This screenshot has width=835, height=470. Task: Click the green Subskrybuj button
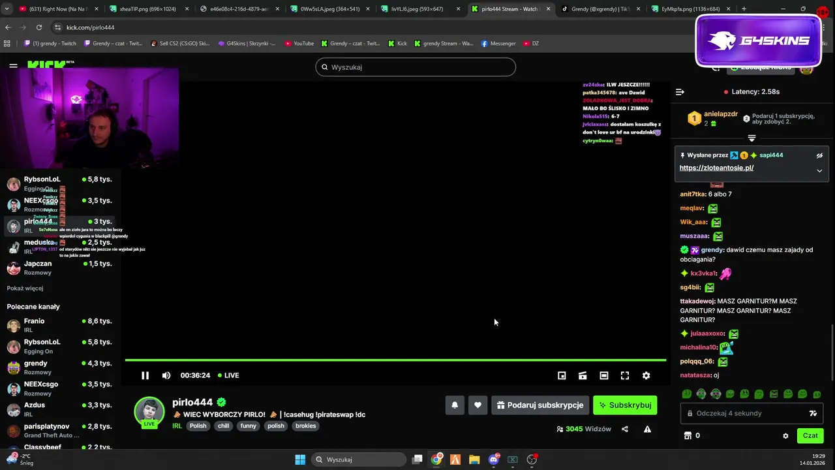(625, 405)
